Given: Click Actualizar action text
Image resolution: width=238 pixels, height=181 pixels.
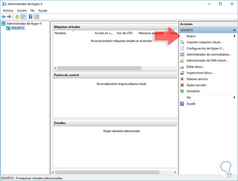Looking at the screenshot, I should tap(193, 91).
